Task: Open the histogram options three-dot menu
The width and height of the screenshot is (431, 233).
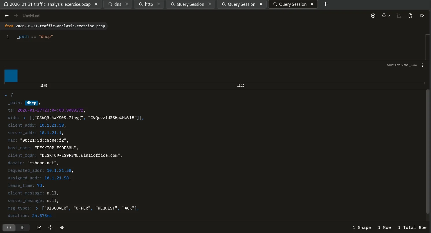Action: point(423,65)
